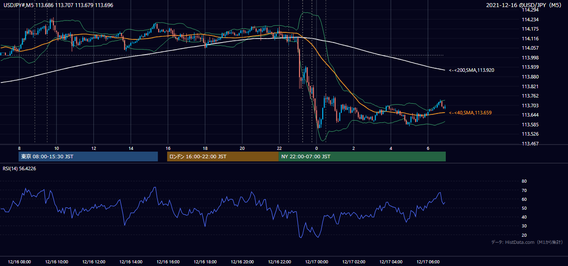Click the RSI 50 level label

(x=524, y=208)
